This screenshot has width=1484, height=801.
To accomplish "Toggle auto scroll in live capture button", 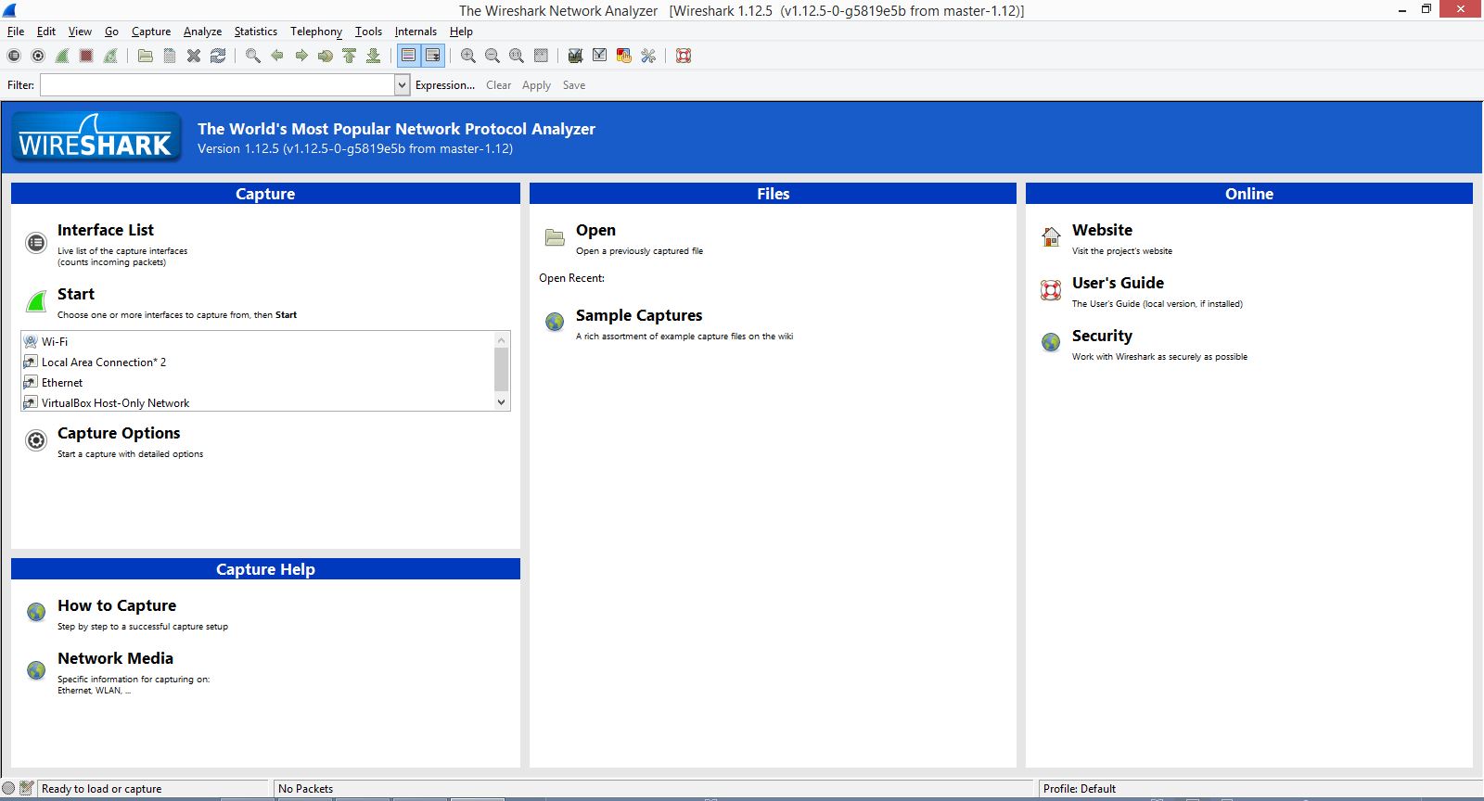I will (x=433, y=56).
